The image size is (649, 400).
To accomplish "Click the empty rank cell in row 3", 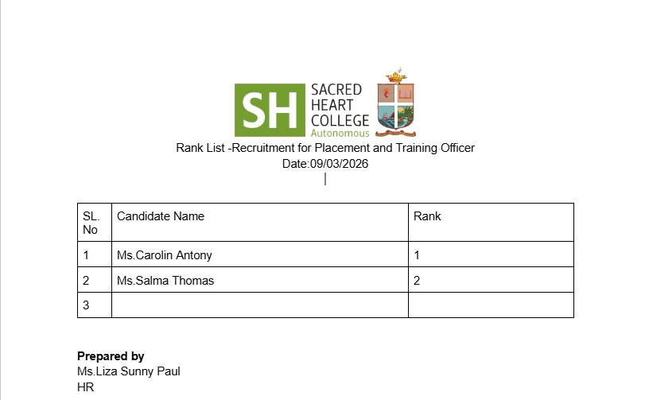I will pyautogui.click(x=490, y=305).
